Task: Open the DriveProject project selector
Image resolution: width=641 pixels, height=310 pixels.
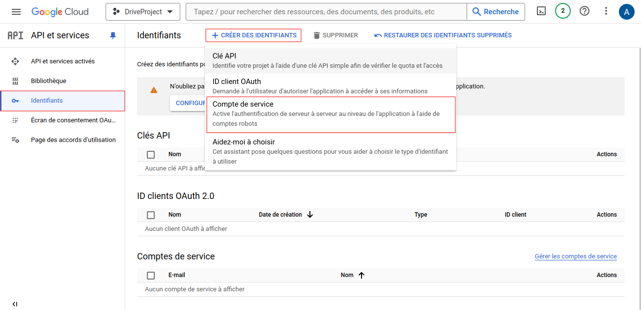Action: [x=142, y=12]
